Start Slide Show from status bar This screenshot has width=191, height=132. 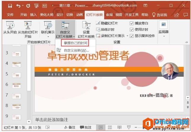(x=129, y=127)
